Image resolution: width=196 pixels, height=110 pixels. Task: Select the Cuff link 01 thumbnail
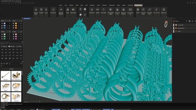click(x=16, y=97)
